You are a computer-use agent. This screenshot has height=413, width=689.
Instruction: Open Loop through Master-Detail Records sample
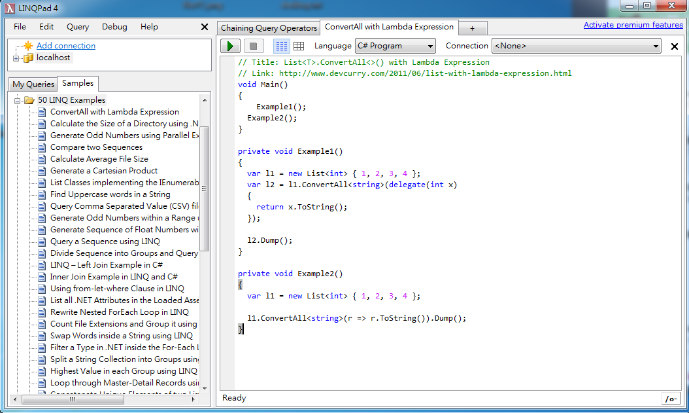(124, 383)
